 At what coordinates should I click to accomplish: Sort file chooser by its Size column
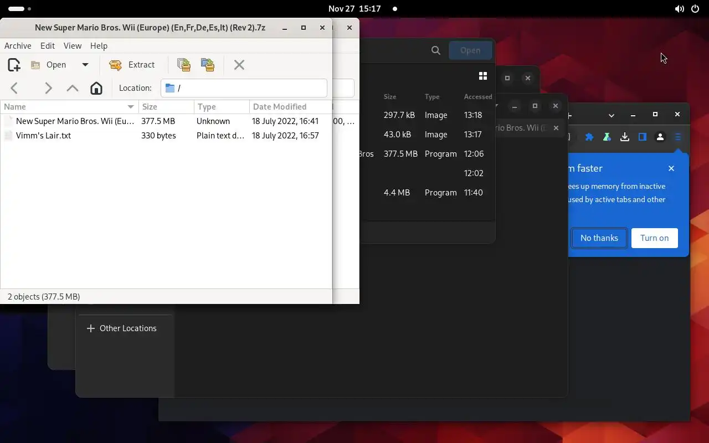[x=390, y=96]
